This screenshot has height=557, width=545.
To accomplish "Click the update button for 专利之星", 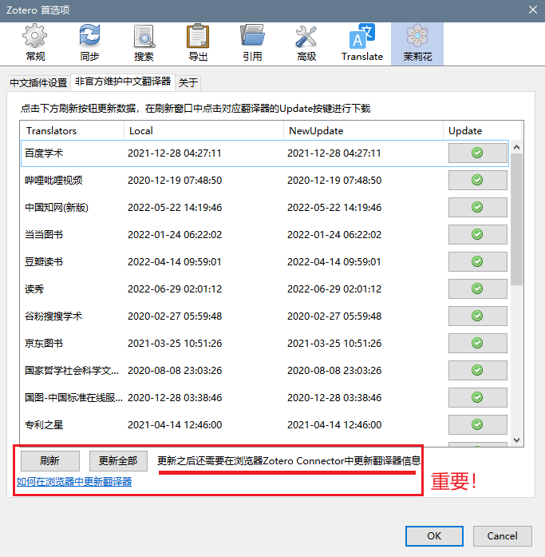I will pyautogui.click(x=477, y=424).
